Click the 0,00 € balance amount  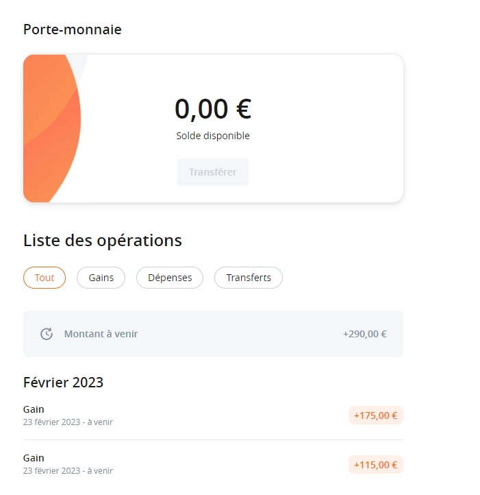213,109
